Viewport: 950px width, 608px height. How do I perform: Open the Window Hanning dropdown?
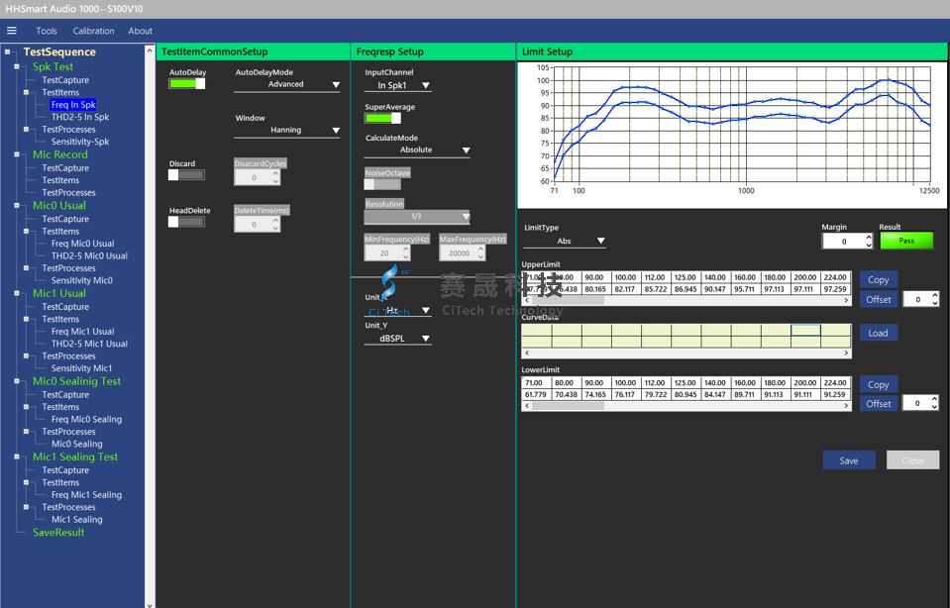coord(286,130)
